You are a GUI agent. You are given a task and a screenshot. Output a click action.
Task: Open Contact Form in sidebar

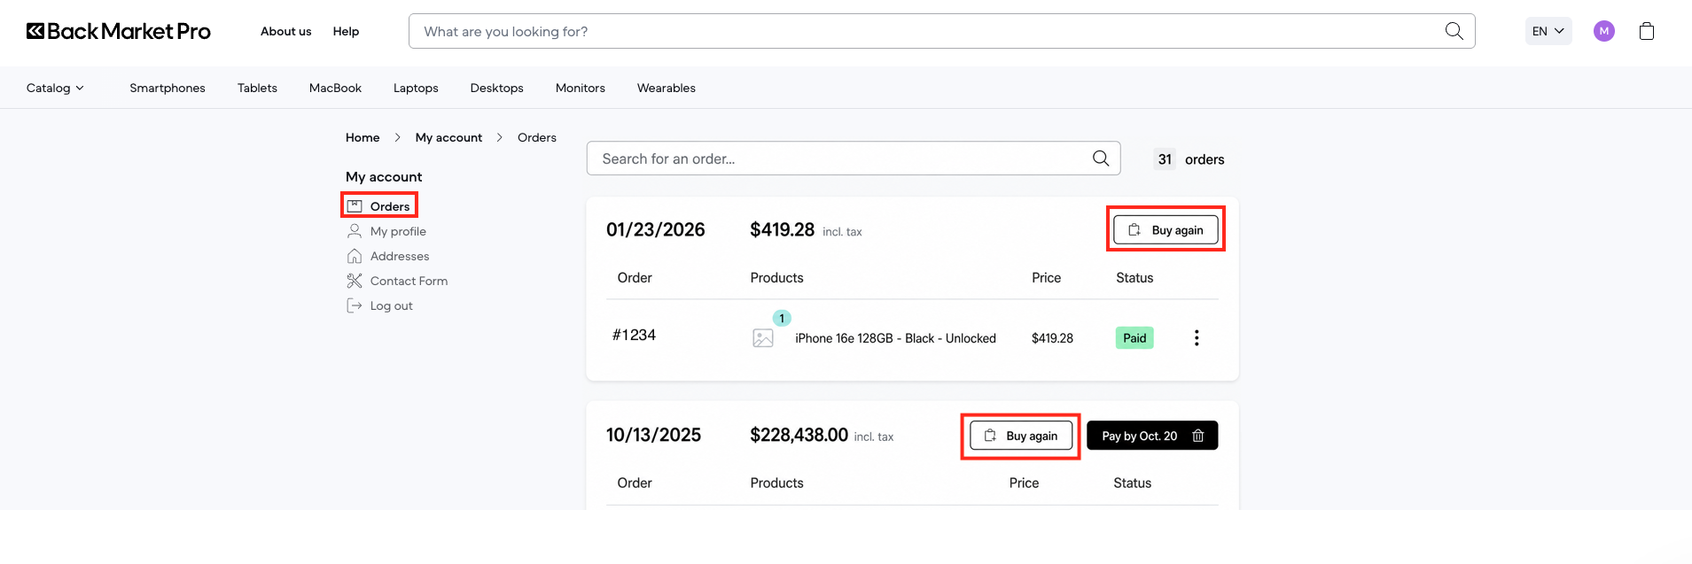click(x=409, y=280)
